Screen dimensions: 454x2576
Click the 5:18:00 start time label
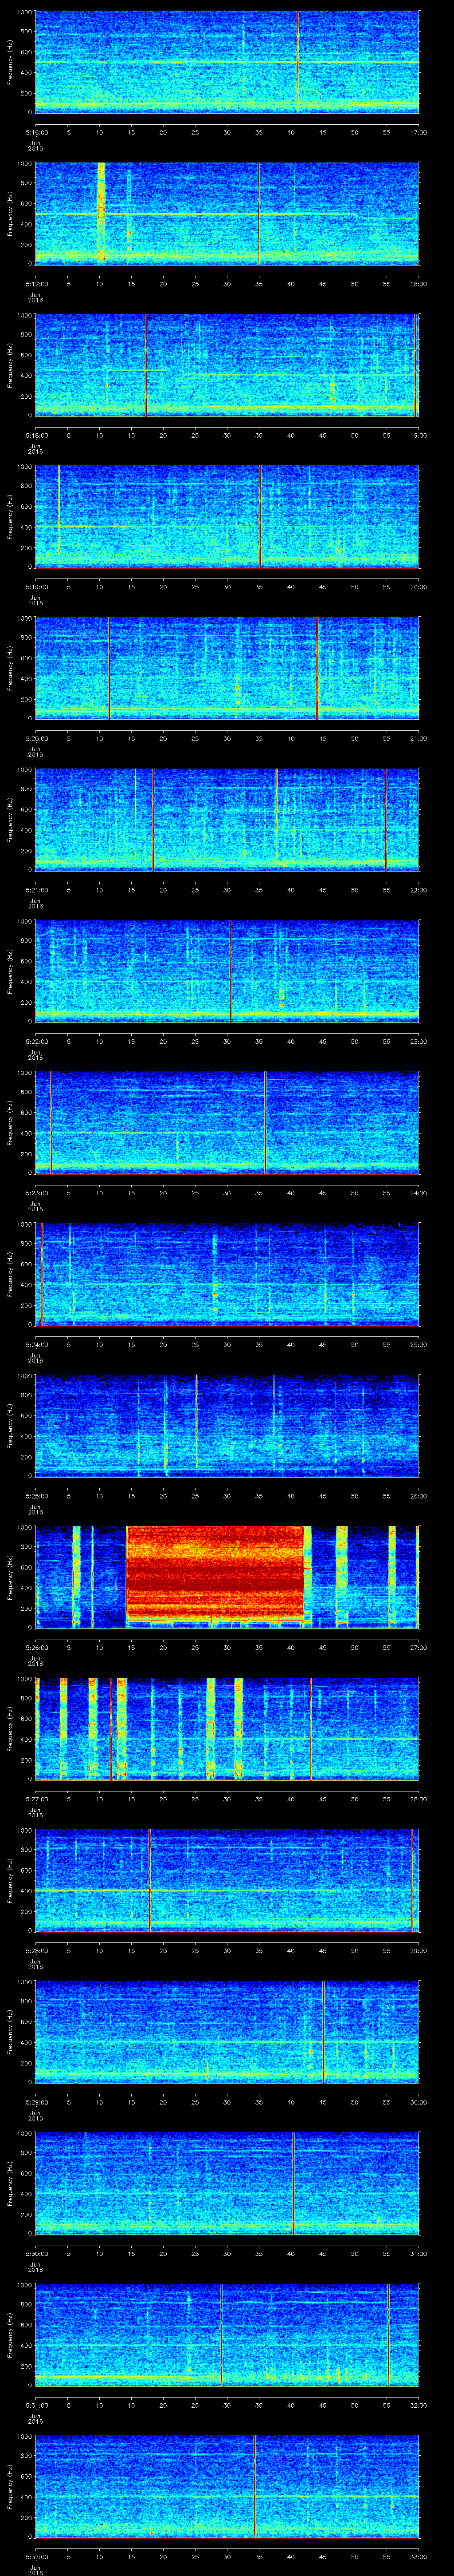(x=36, y=435)
